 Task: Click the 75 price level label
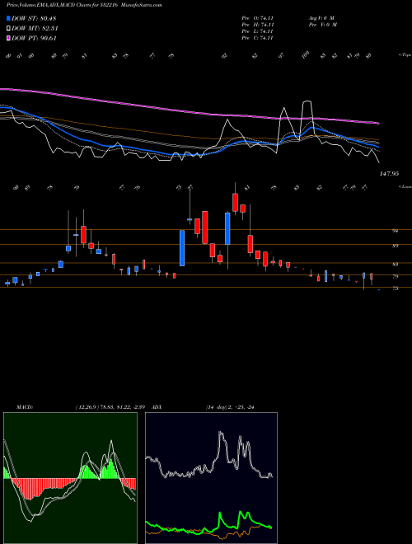(x=395, y=288)
